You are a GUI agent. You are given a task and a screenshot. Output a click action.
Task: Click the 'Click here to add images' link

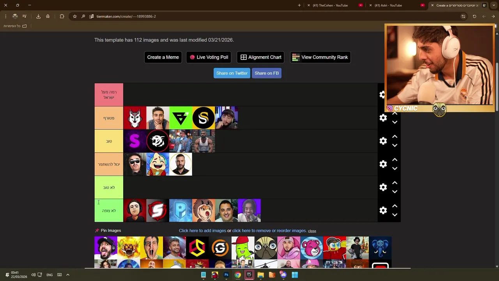(202, 231)
